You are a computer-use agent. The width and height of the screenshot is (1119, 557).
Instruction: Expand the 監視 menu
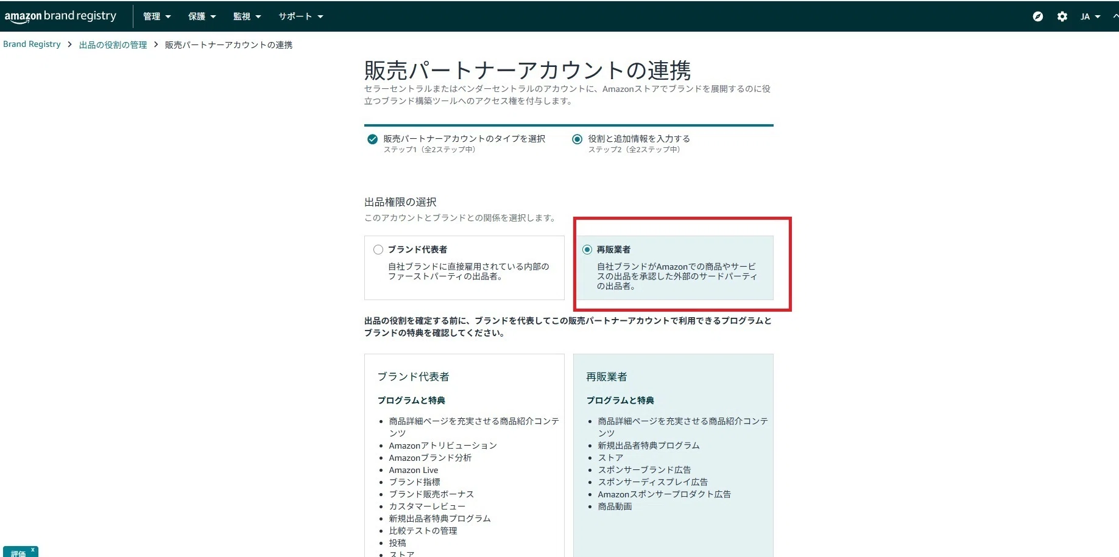click(247, 16)
